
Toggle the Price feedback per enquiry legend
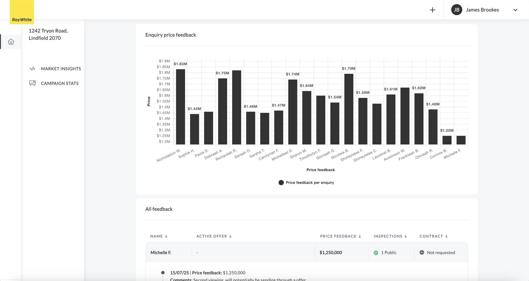click(x=306, y=182)
